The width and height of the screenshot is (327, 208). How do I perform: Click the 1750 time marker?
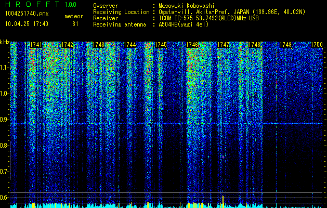coord(317,45)
